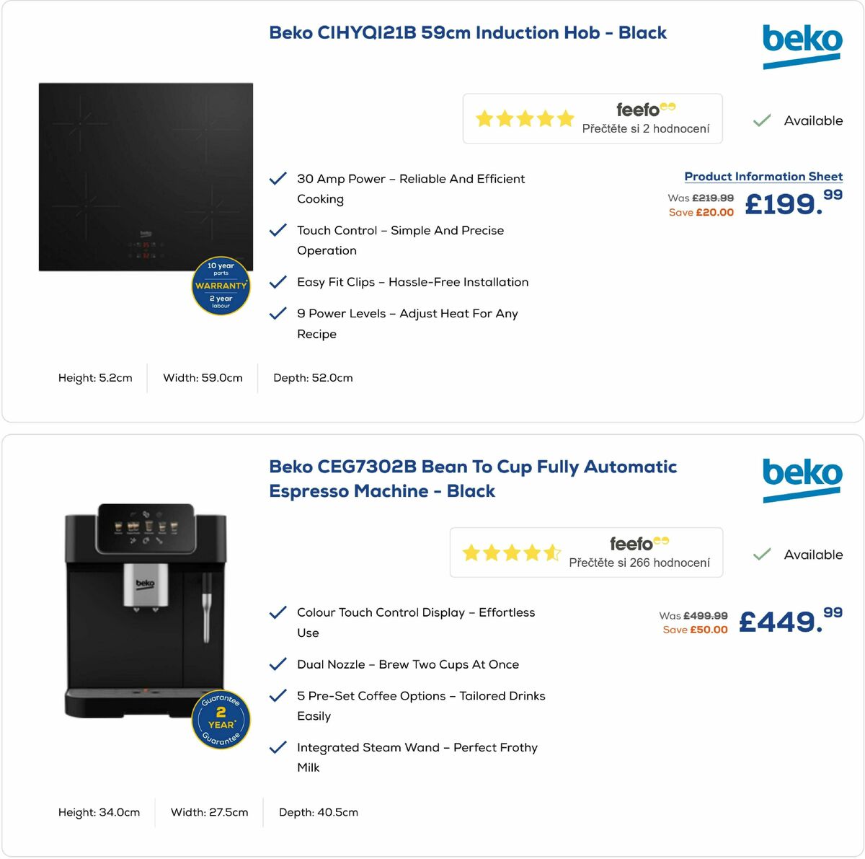
Task: Click the 2 Year Guarantee badge on the coffee machine
Action: (x=221, y=719)
